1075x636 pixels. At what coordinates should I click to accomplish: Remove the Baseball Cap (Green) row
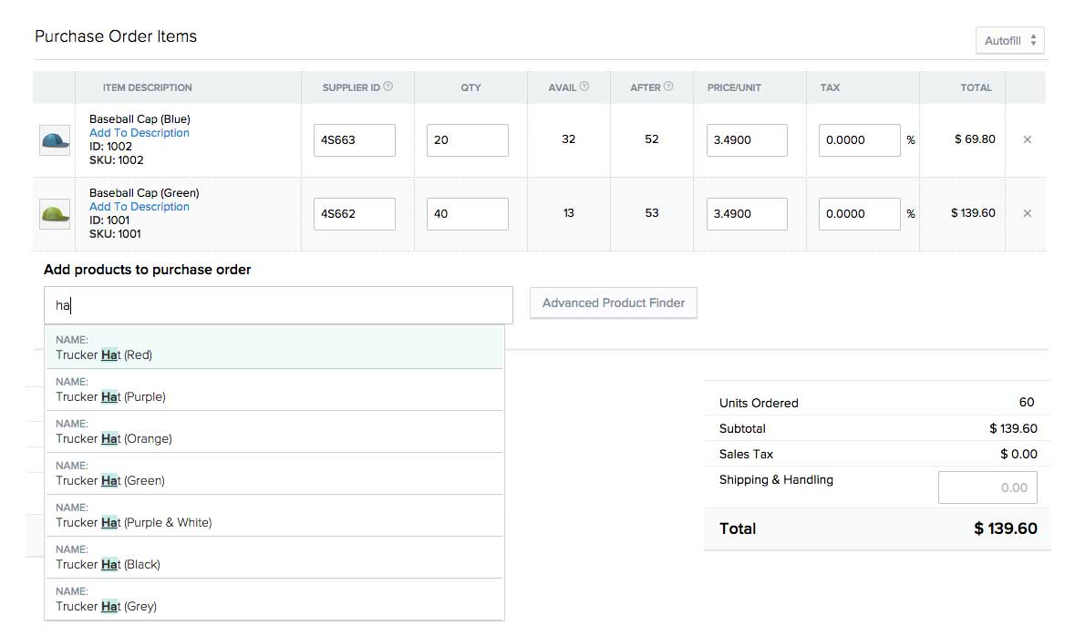pyautogui.click(x=1028, y=214)
